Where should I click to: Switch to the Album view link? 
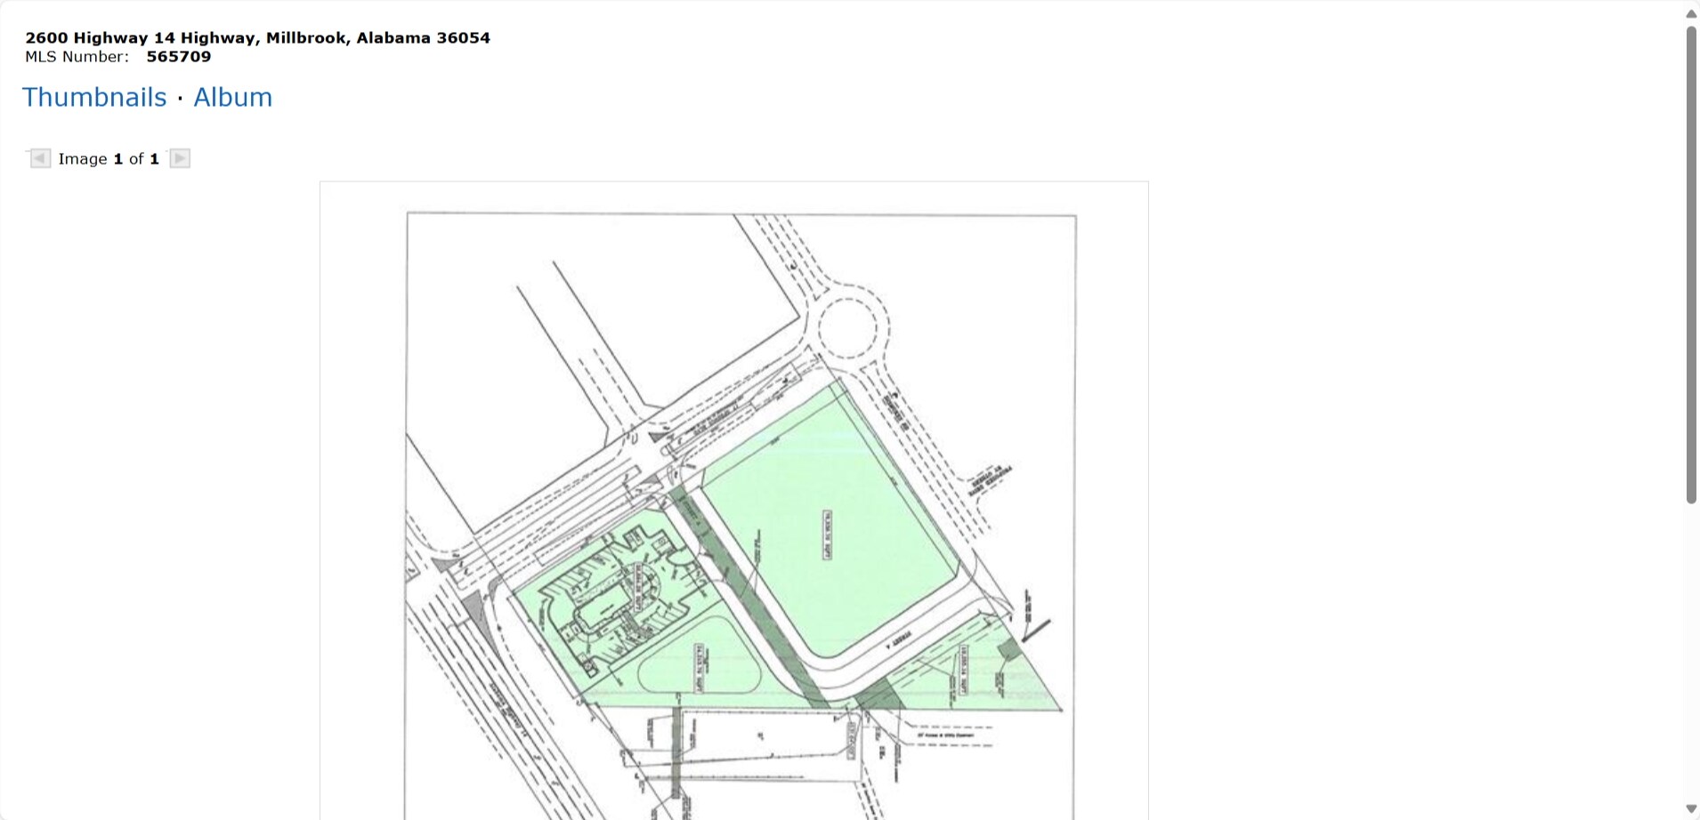click(232, 97)
